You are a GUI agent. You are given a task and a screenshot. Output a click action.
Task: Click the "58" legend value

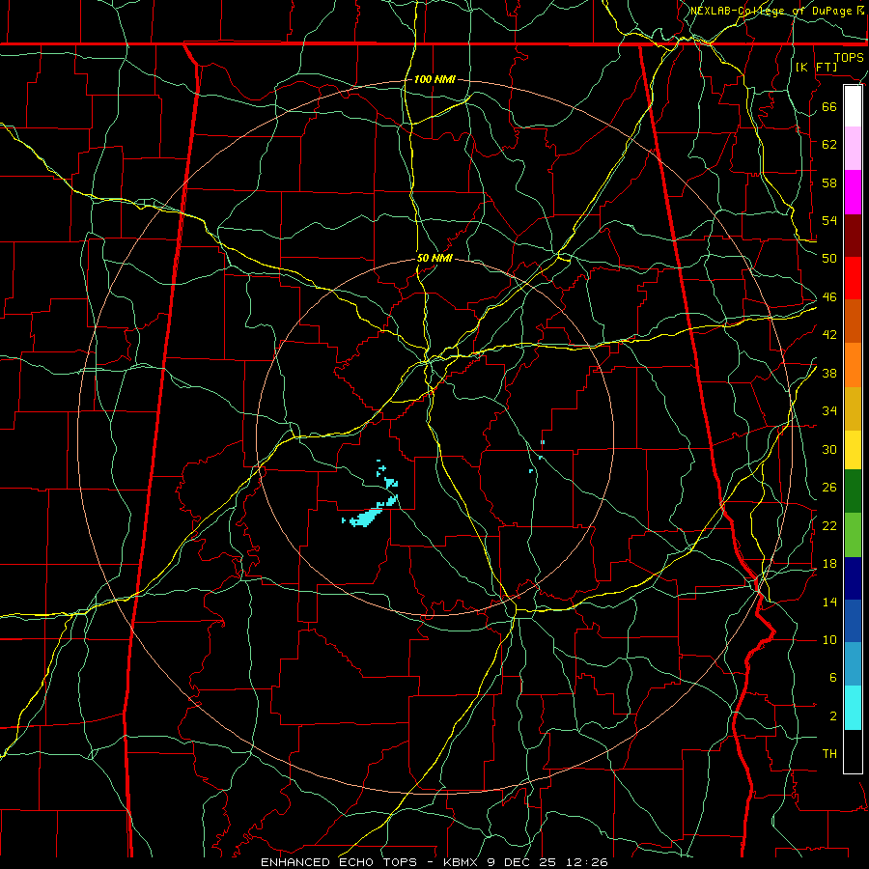click(x=829, y=182)
